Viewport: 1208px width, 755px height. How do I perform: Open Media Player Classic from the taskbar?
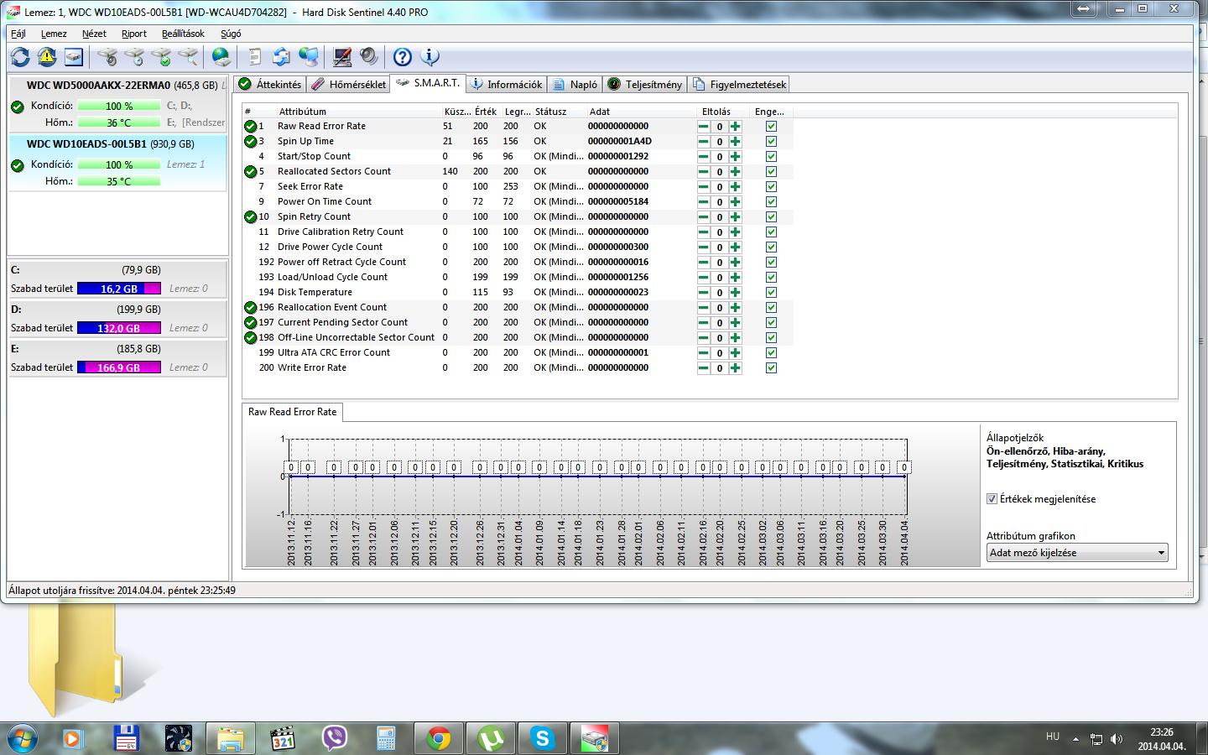click(283, 738)
